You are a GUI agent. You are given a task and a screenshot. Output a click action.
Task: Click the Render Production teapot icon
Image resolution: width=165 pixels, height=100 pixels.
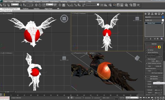pyautogui.click(x=138, y=5)
